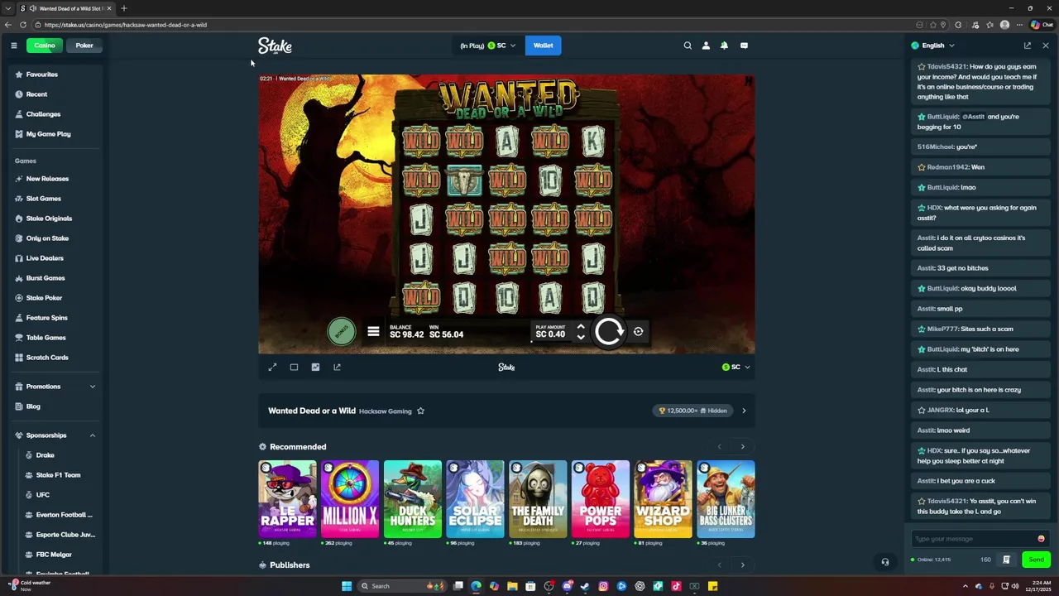Switch to the Casino tab

[x=45, y=46]
